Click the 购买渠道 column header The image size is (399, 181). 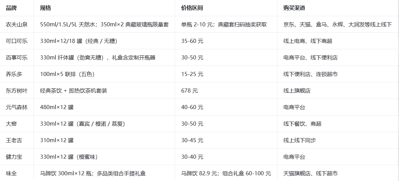[x=294, y=8]
